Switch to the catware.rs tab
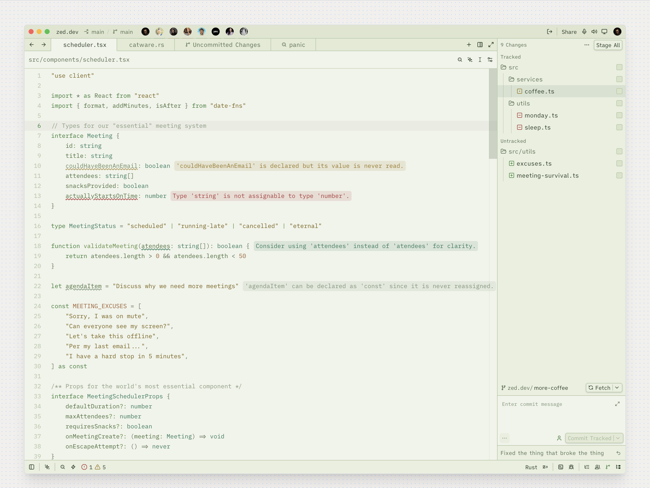This screenshot has height=488, width=650. [146, 45]
